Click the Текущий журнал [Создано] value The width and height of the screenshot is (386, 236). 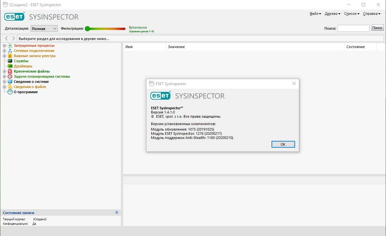point(40,219)
